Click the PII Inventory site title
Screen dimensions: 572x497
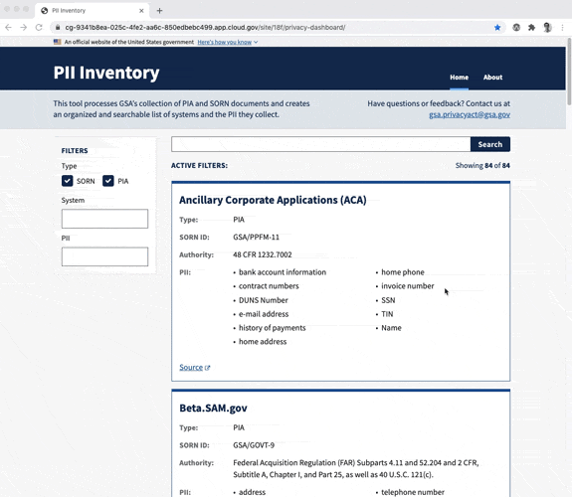106,73
